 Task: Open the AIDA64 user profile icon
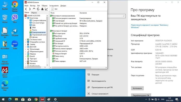coord(42,9)
